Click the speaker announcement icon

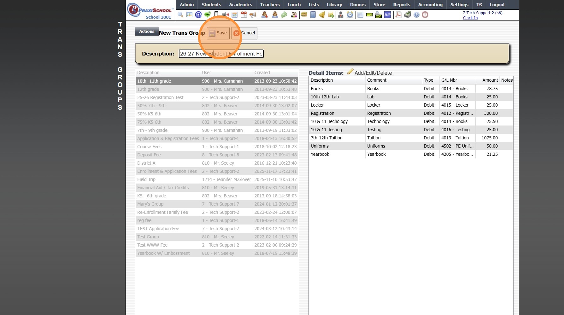226,15
